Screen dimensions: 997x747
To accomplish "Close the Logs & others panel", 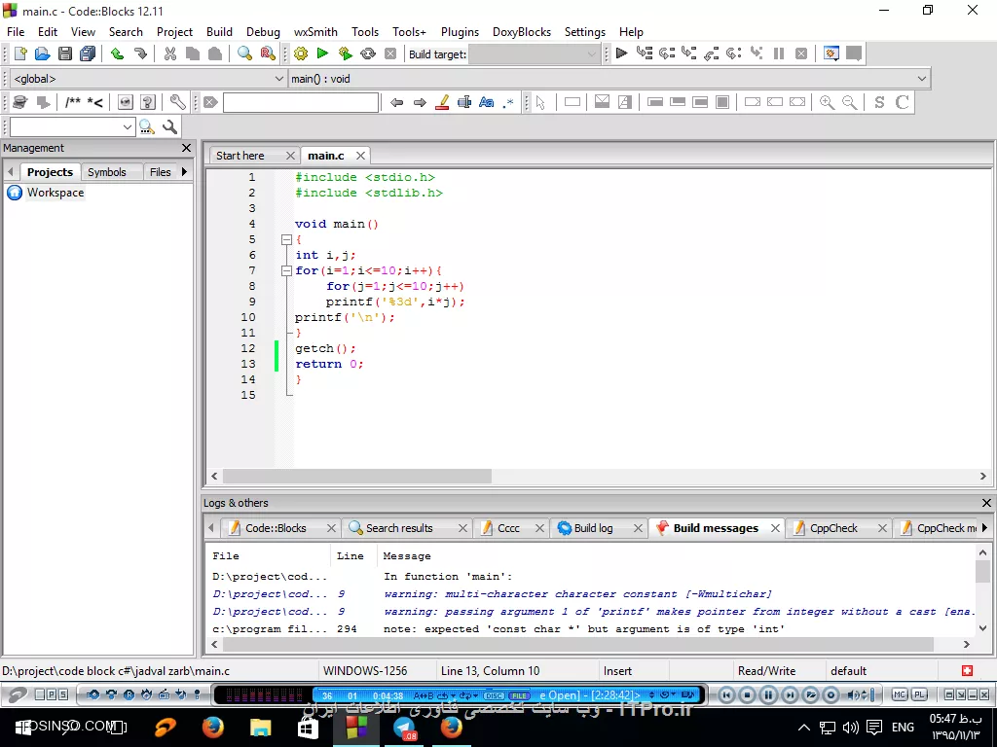I will tap(986, 503).
